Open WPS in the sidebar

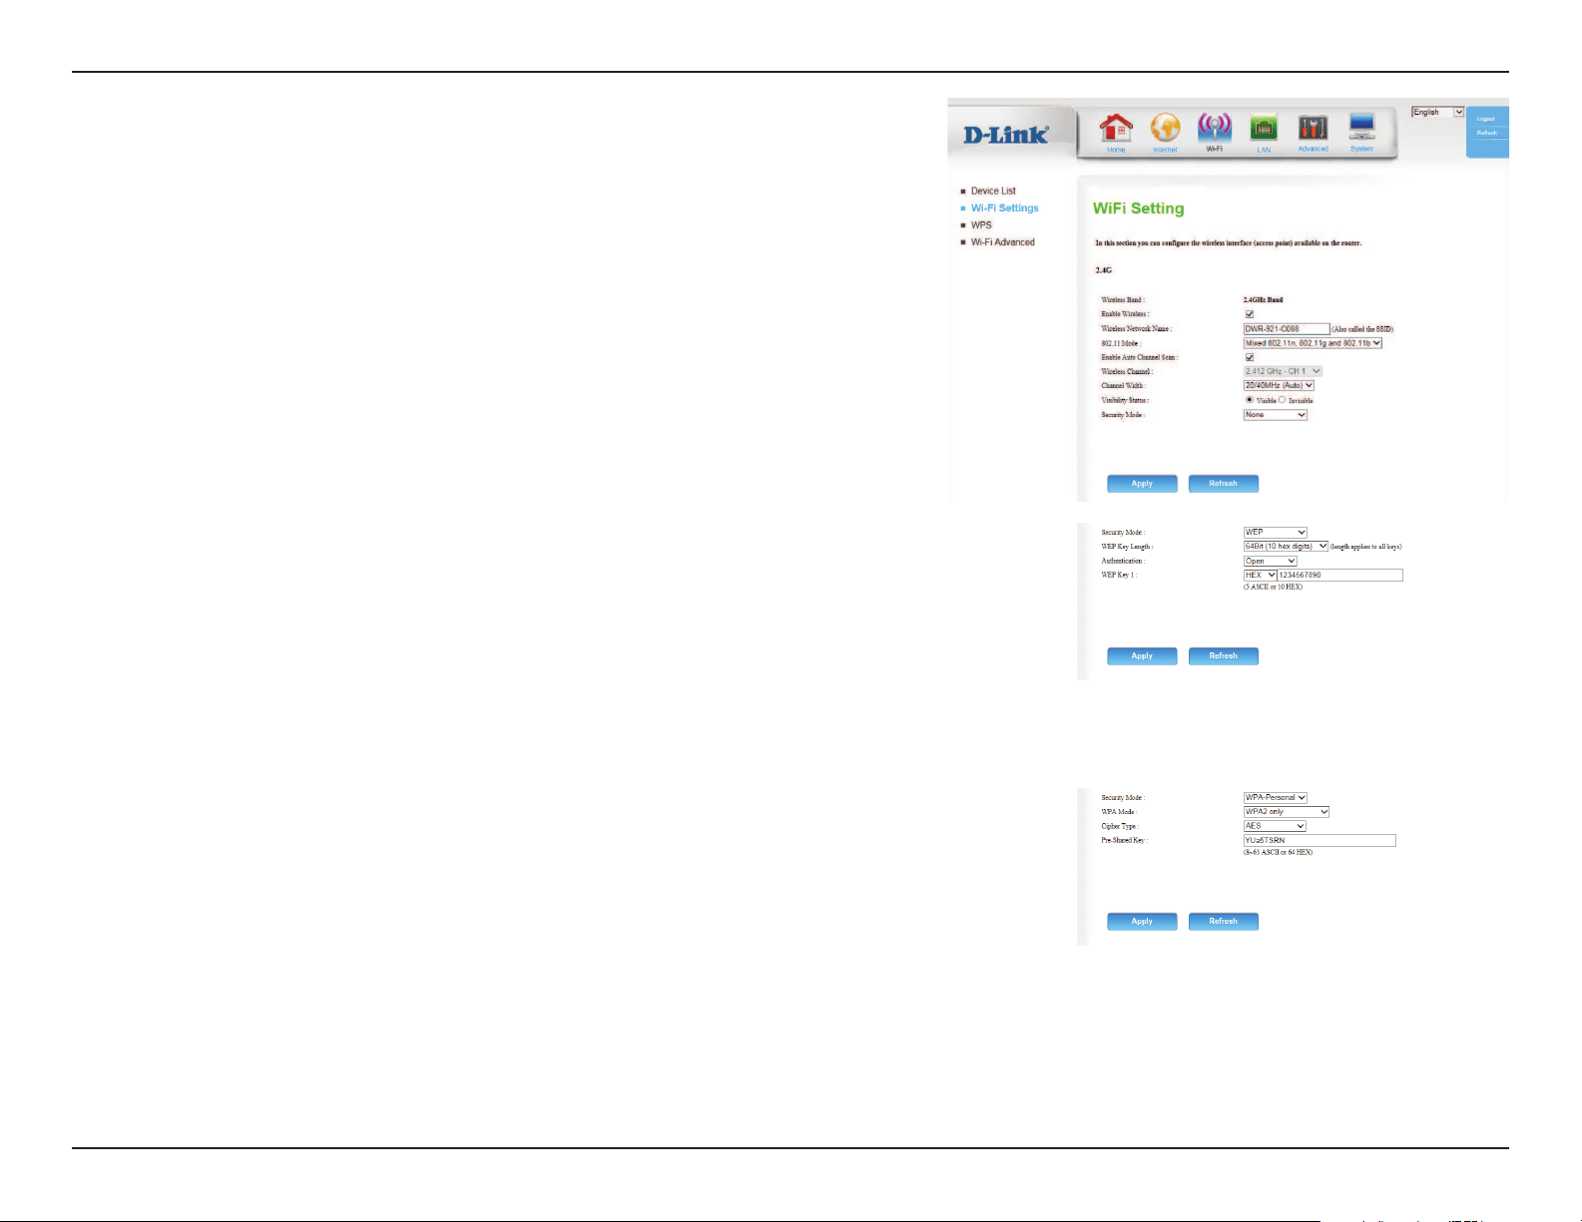point(981,224)
